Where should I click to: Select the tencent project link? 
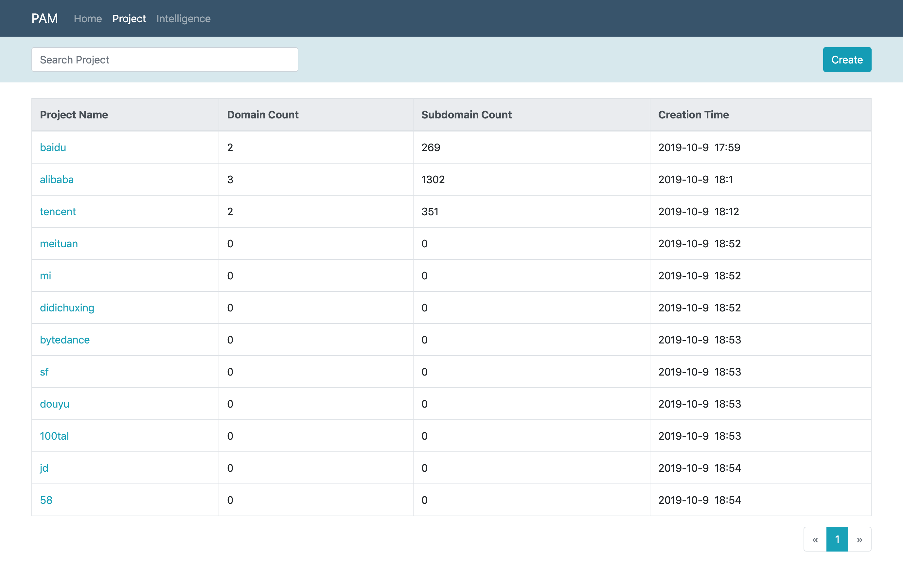coord(58,212)
